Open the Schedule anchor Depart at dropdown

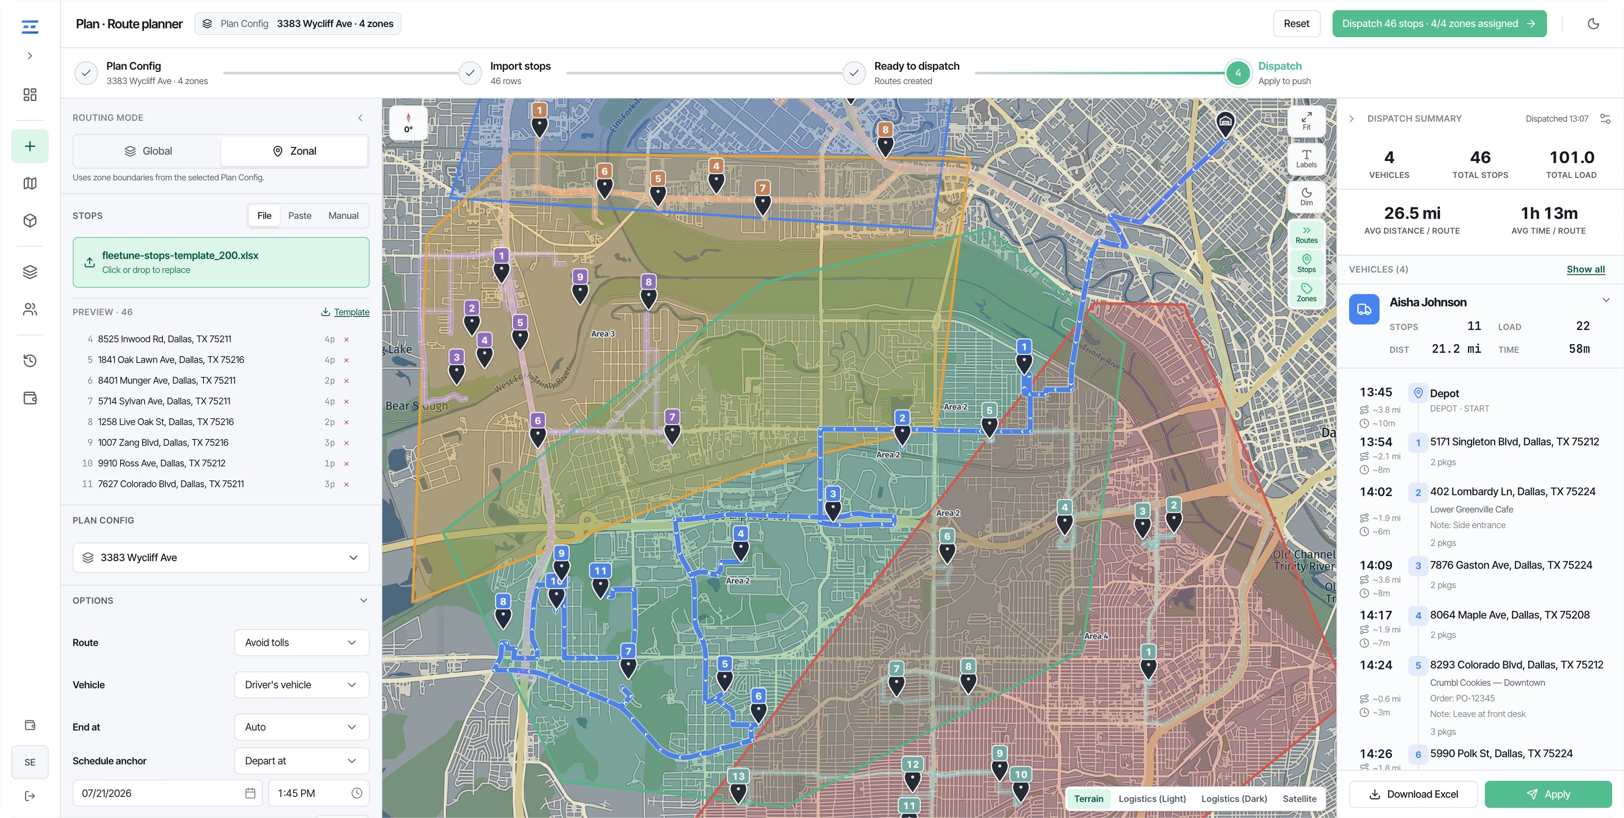point(302,761)
